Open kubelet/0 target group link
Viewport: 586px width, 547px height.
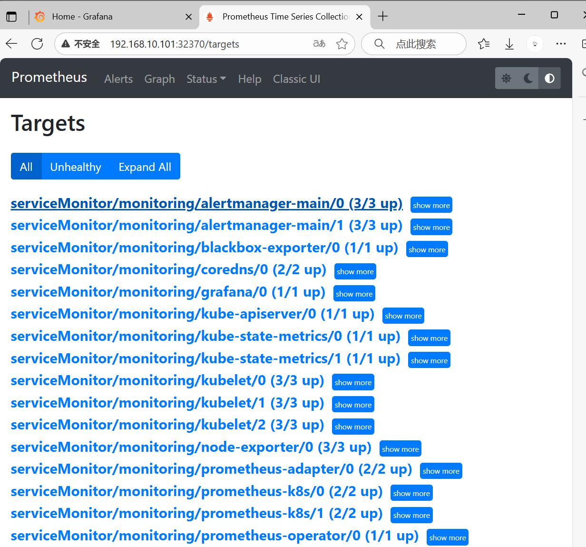click(x=167, y=380)
